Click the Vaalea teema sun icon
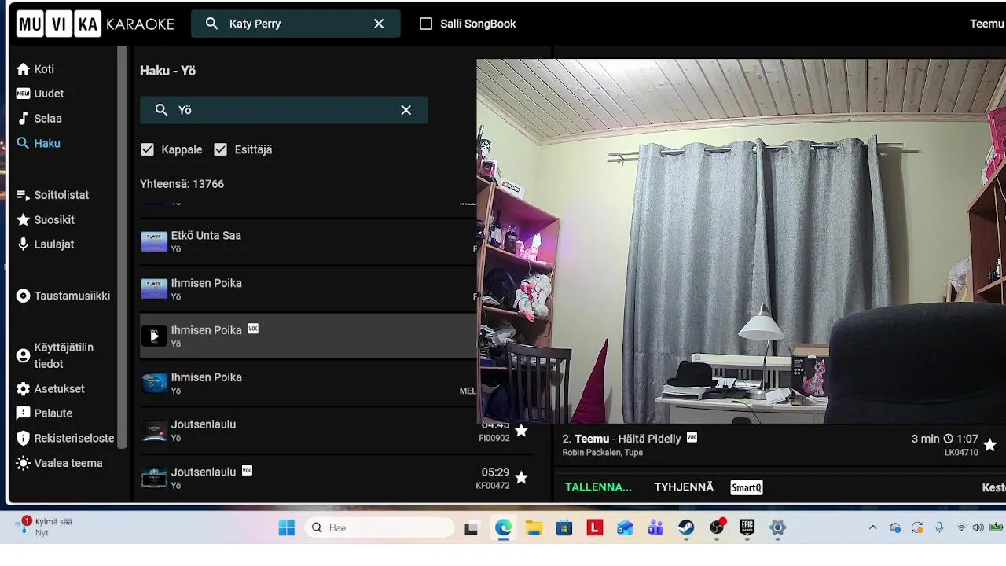Viewport: 1006px width, 566px height. 24,463
